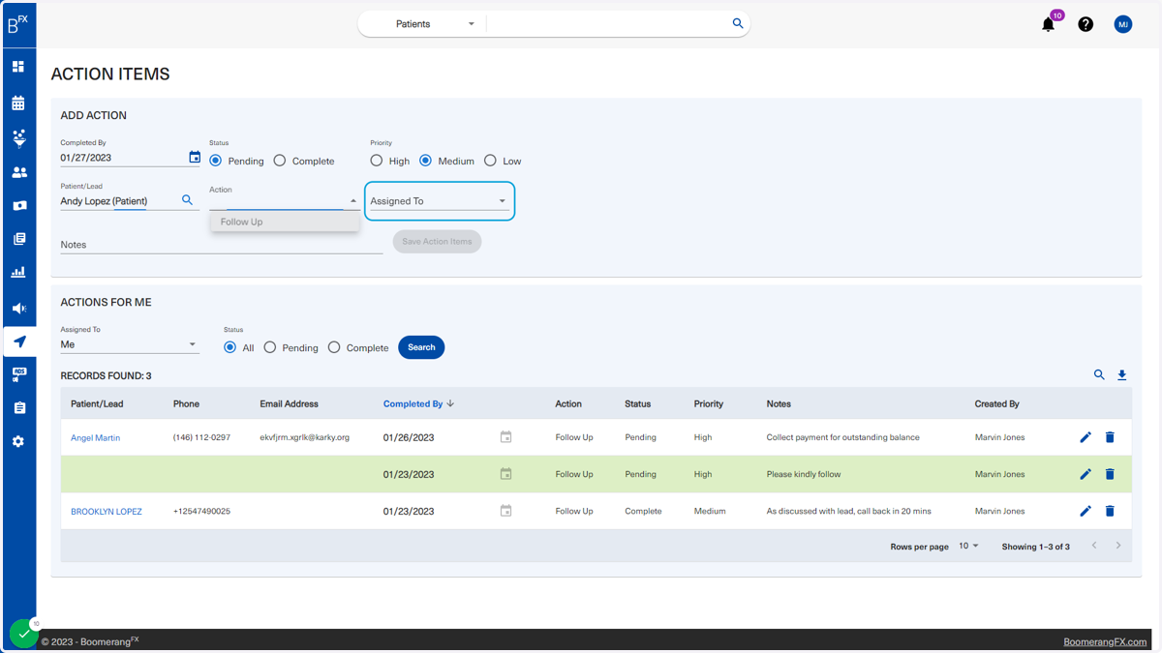
Task: Open the ADS sidebar icon
Action: click(x=18, y=374)
